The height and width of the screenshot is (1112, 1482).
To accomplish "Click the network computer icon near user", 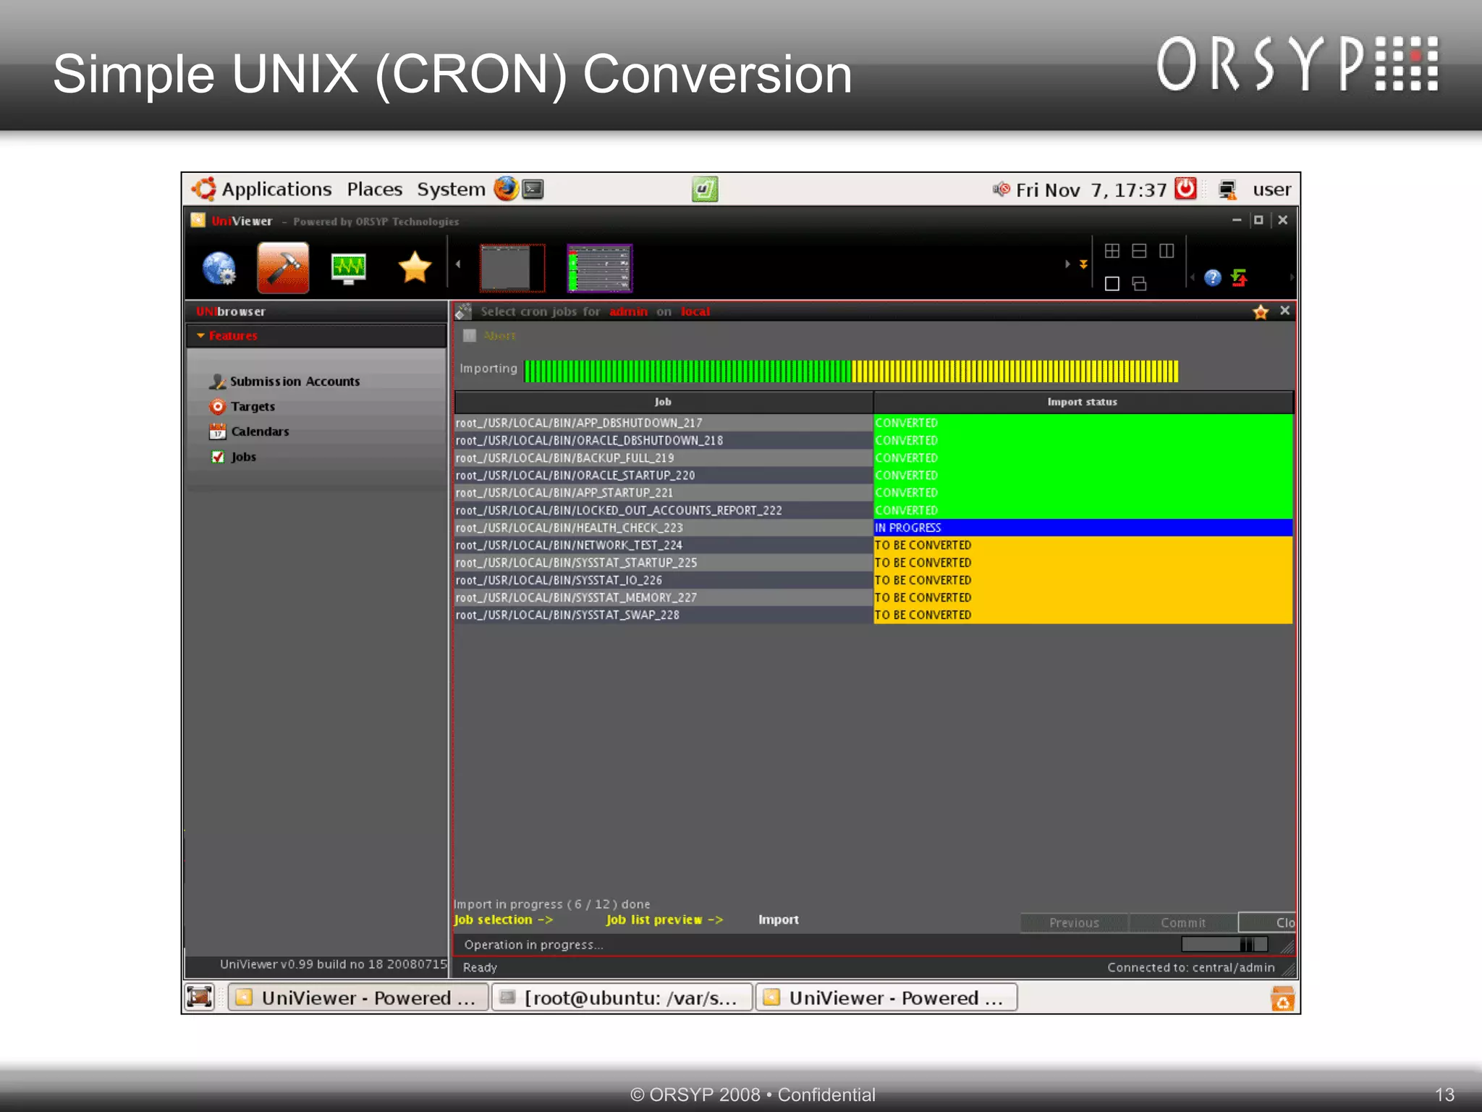I will (1227, 190).
